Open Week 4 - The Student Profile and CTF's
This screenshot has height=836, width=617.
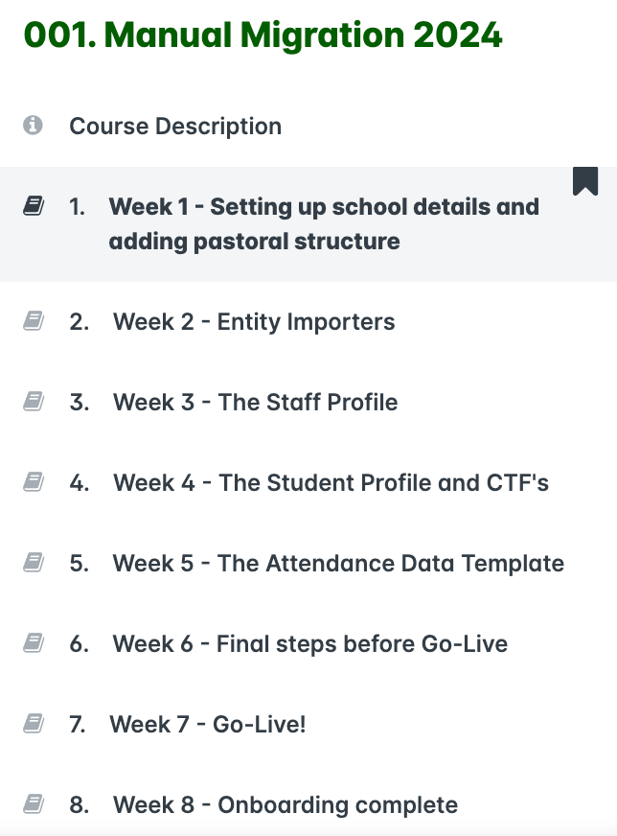point(331,482)
